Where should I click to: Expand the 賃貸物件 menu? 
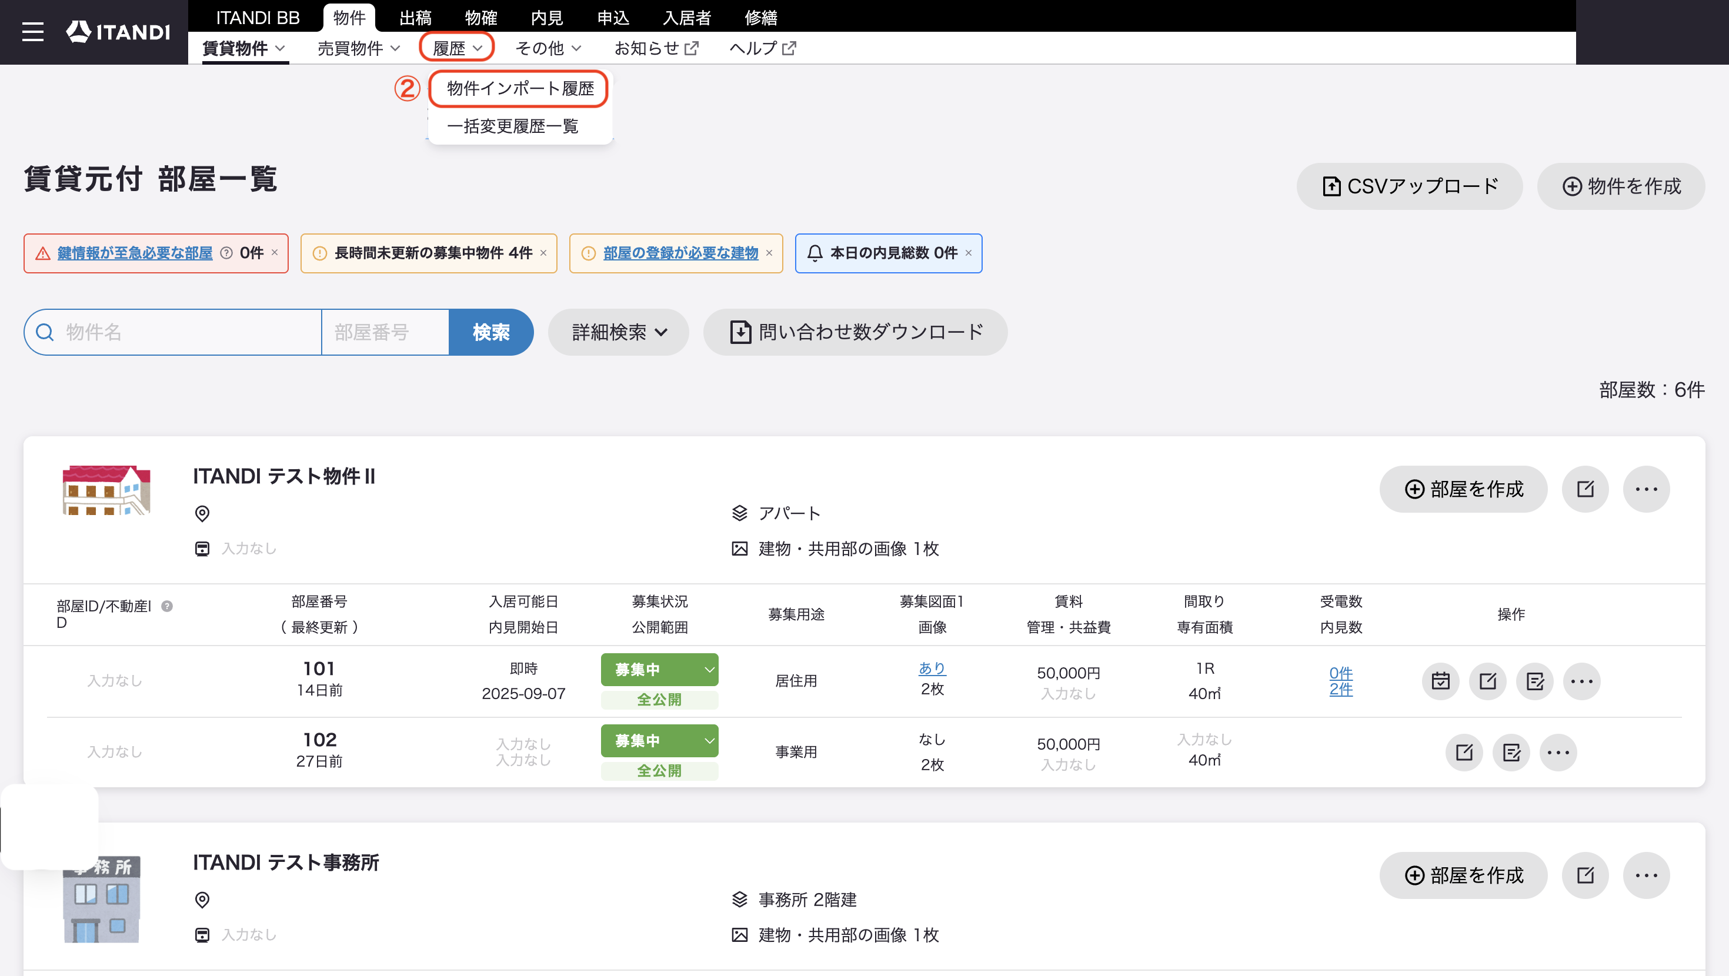click(x=244, y=48)
